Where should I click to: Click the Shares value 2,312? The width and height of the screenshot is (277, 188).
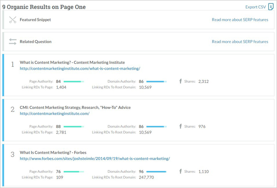point(203,81)
